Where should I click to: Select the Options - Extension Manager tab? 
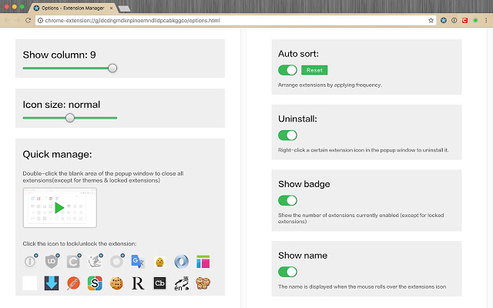tap(74, 8)
